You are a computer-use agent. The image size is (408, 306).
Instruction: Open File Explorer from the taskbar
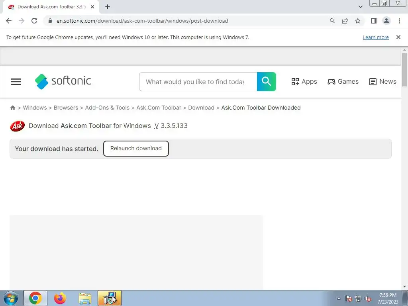point(85,298)
